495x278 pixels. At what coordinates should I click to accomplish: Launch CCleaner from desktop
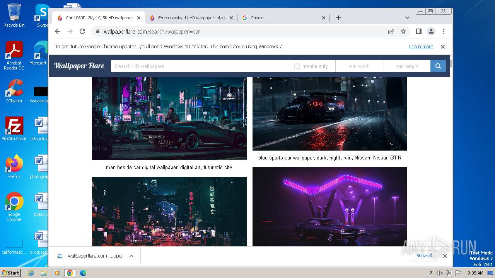[14, 91]
